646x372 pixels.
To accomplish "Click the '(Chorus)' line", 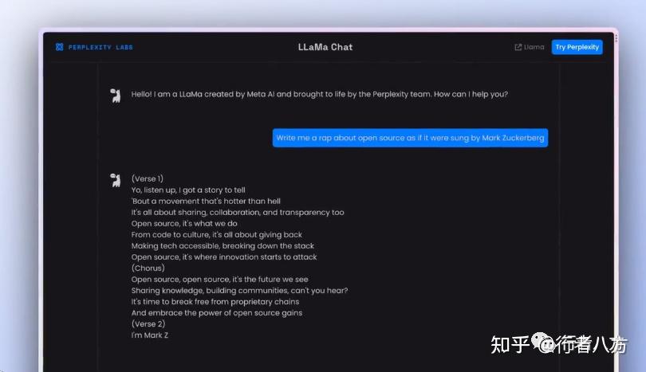I will [x=148, y=268].
